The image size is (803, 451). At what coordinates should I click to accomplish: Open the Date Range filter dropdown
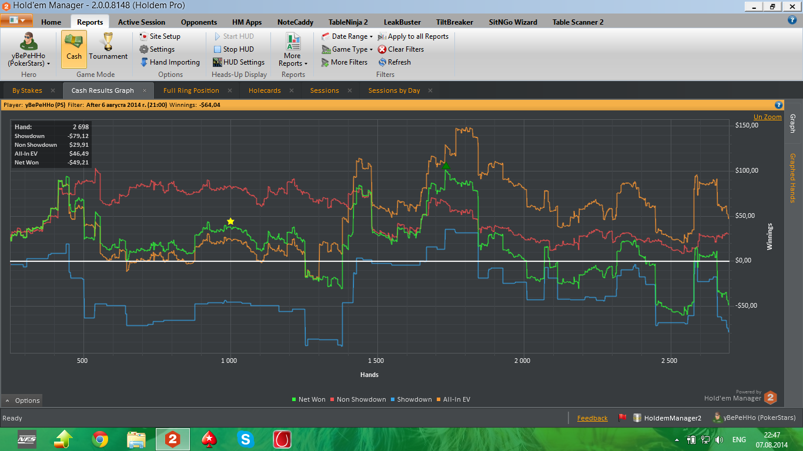[347, 36]
